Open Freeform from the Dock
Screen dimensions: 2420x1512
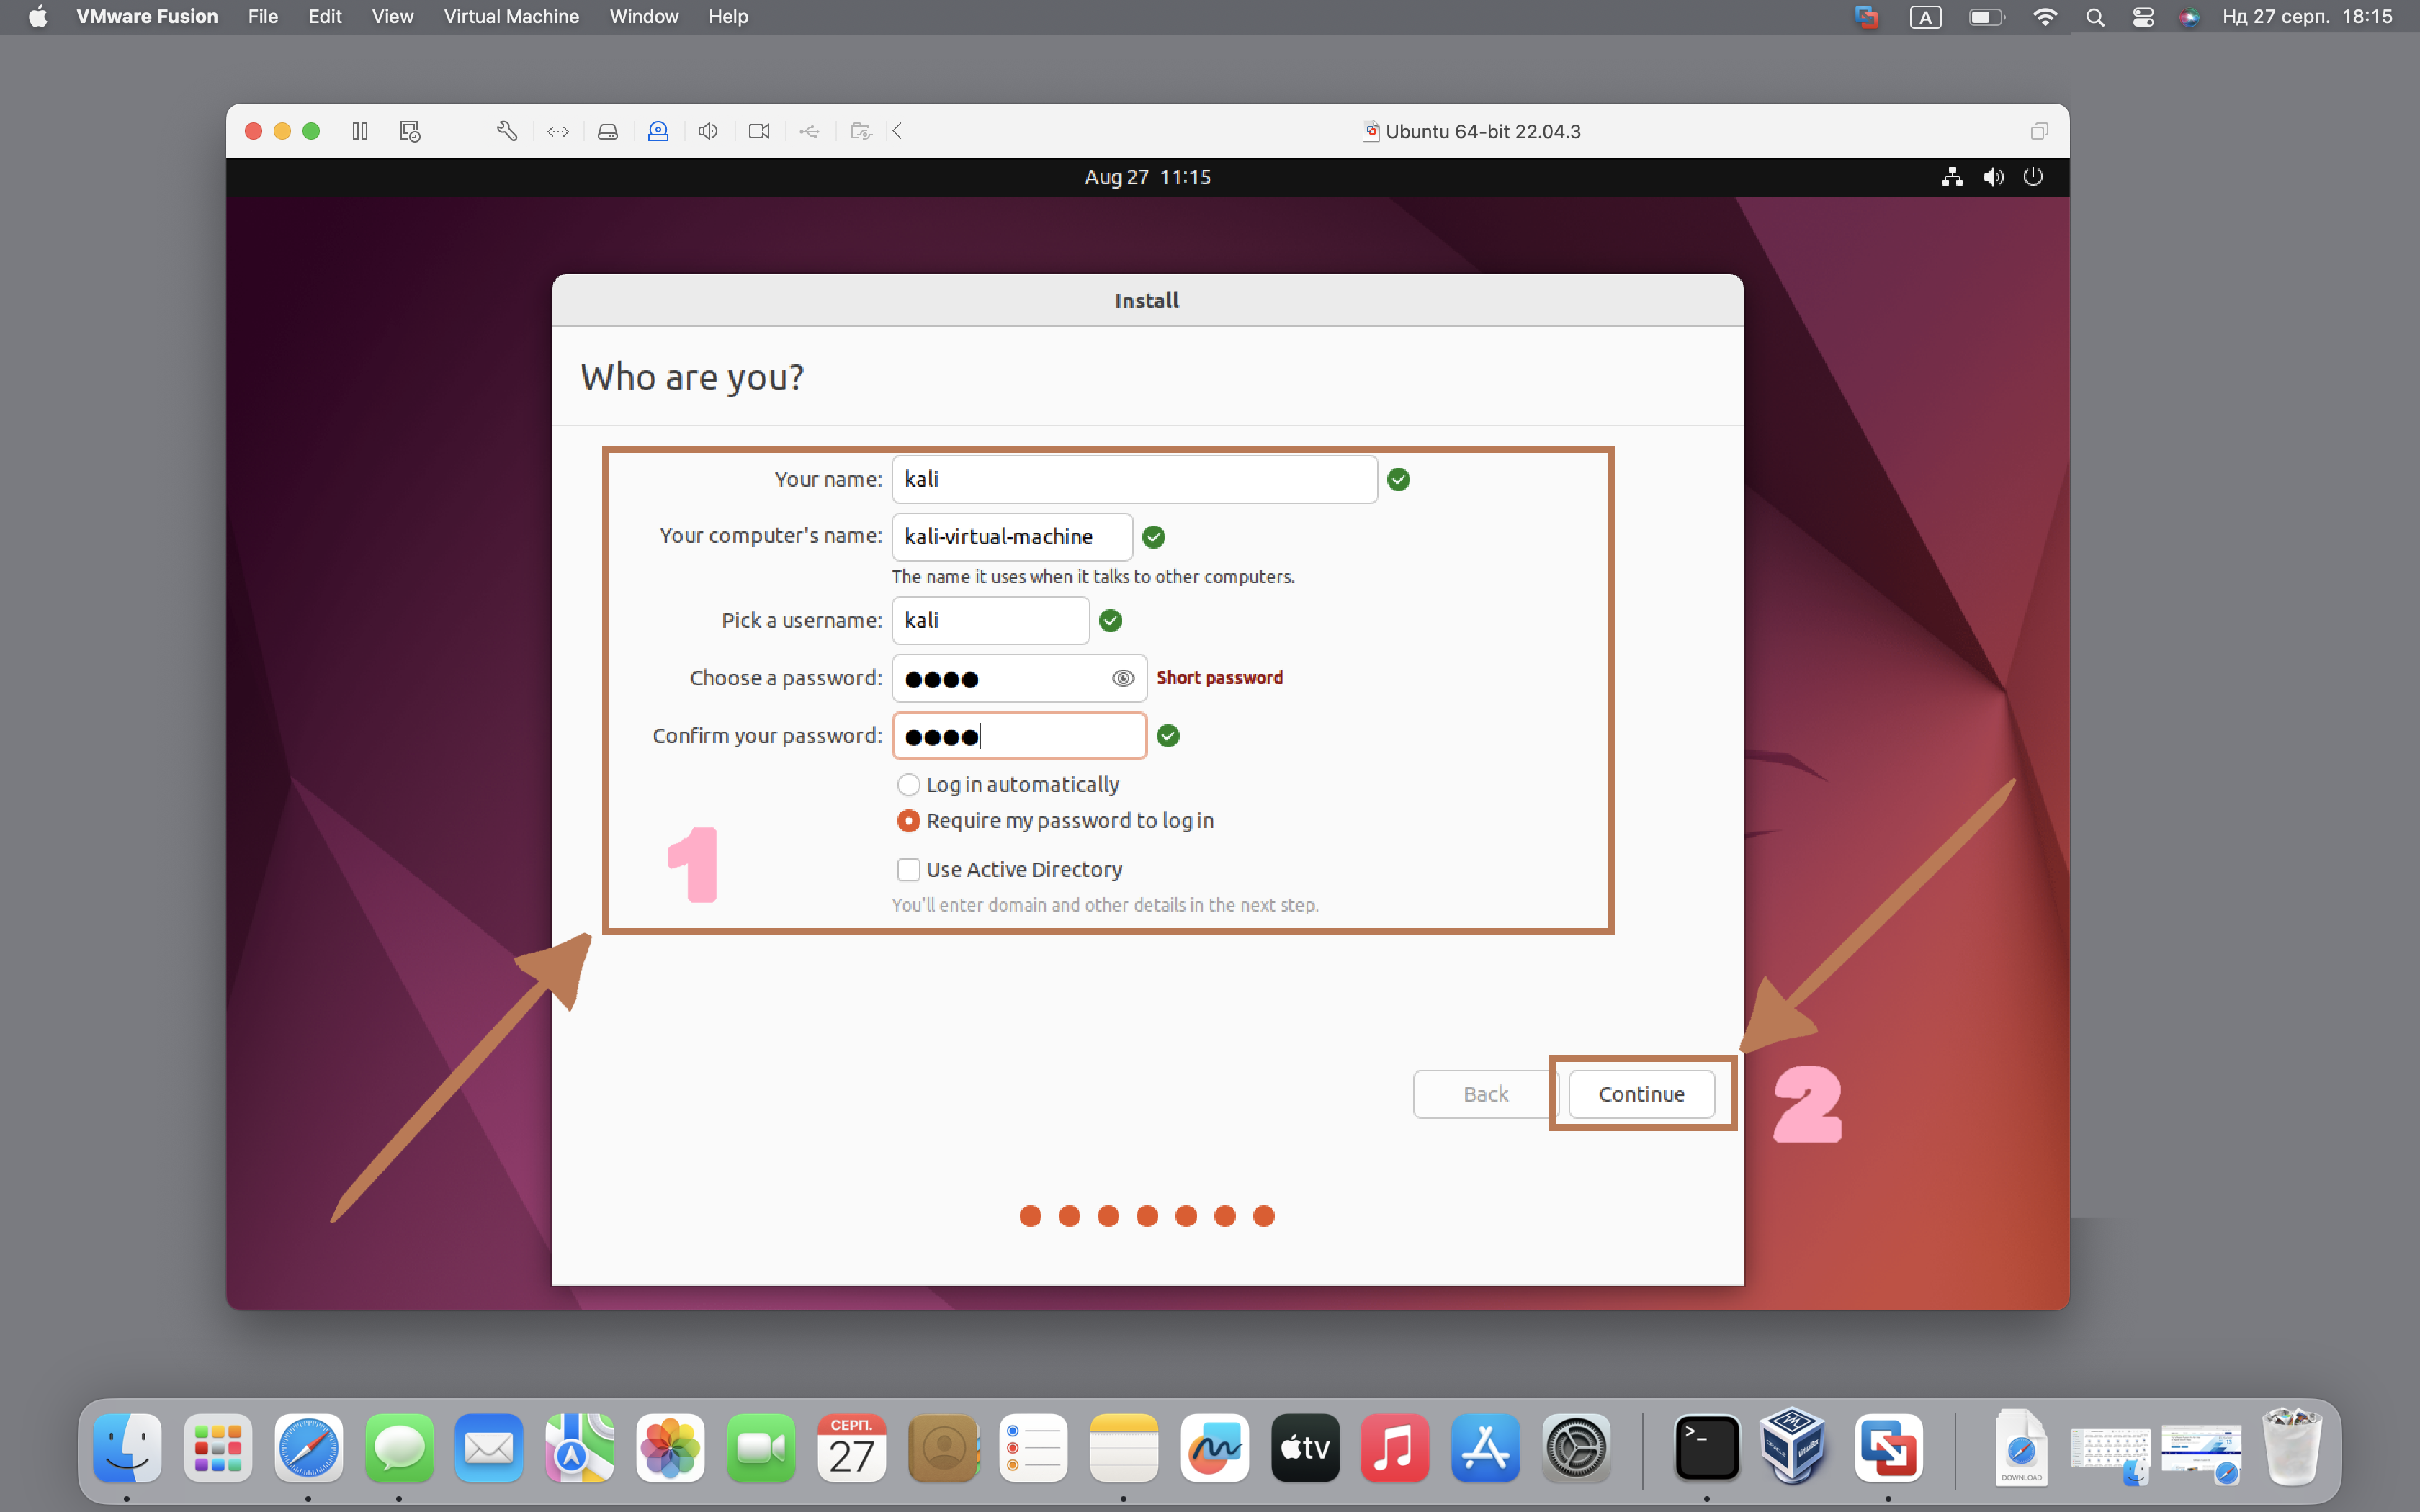pos(1214,1448)
